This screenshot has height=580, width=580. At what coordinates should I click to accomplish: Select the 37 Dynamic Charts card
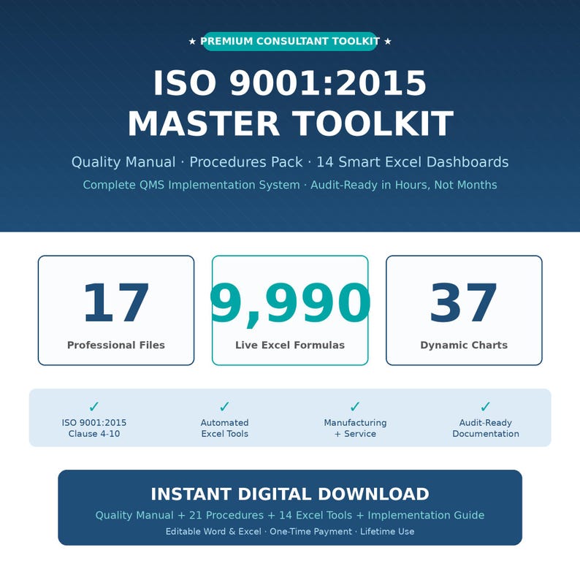point(465,310)
